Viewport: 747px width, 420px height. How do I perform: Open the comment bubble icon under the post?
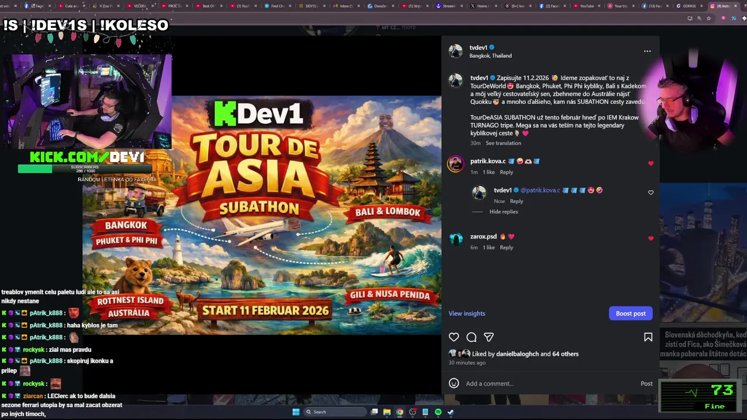click(472, 337)
